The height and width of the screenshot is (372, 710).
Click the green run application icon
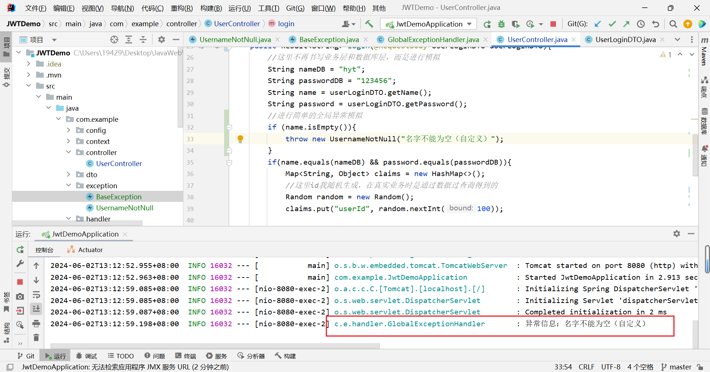(x=487, y=24)
